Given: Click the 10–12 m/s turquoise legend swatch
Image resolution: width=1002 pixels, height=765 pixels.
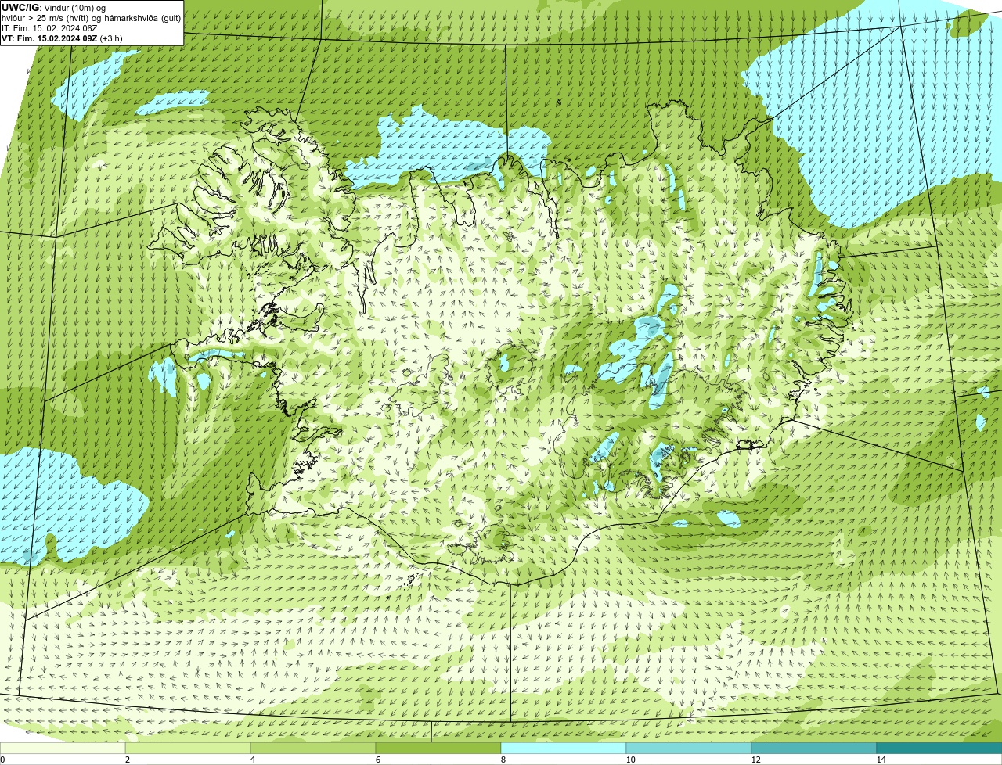Looking at the screenshot, I should 689,748.
